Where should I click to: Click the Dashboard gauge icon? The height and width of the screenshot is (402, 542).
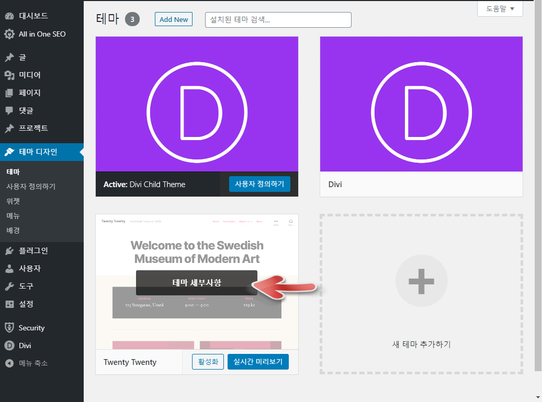point(9,16)
